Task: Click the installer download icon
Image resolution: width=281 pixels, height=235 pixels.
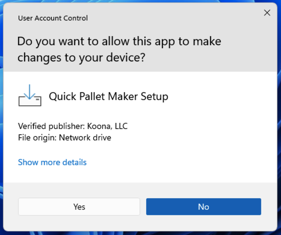Action: click(x=30, y=95)
